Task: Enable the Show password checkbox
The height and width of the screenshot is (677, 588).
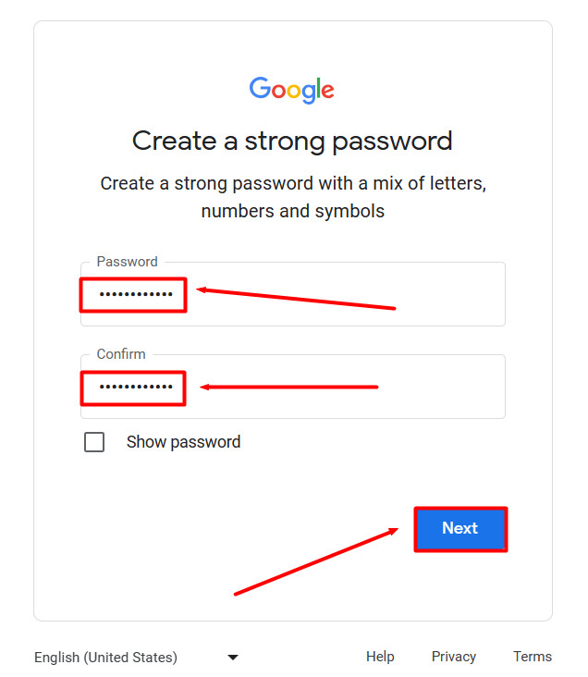Action: click(x=94, y=442)
